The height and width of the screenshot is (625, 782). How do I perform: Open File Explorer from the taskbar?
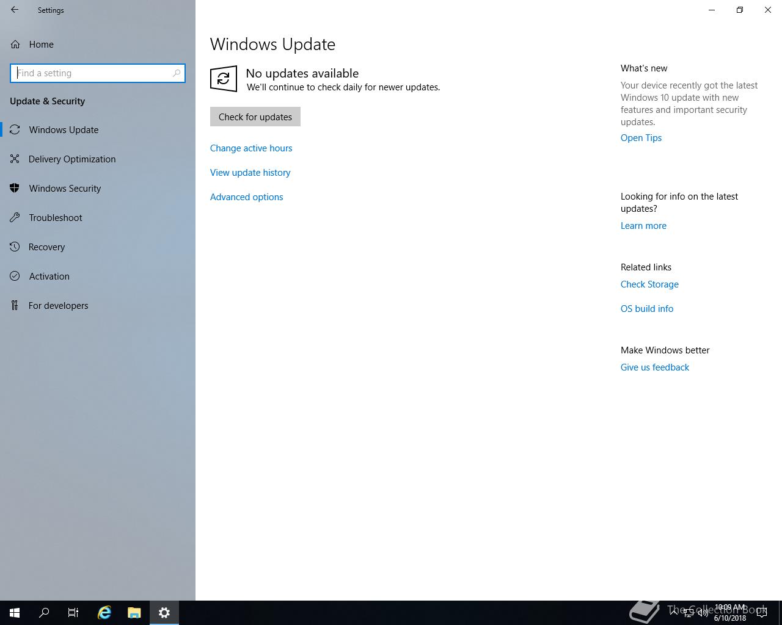coord(134,613)
